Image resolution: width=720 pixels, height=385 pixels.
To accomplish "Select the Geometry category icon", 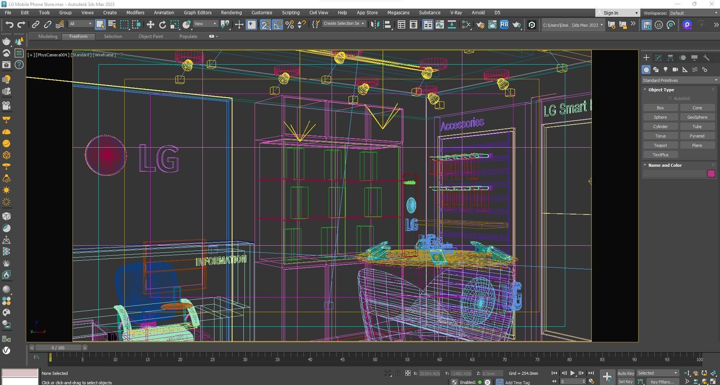I will (x=646, y=69).
